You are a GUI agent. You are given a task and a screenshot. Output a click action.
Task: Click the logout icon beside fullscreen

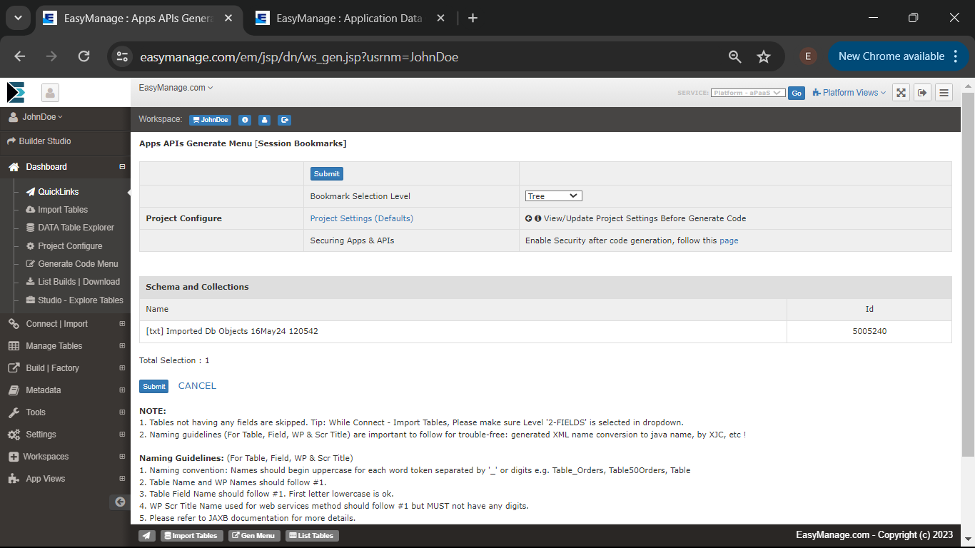922,93
